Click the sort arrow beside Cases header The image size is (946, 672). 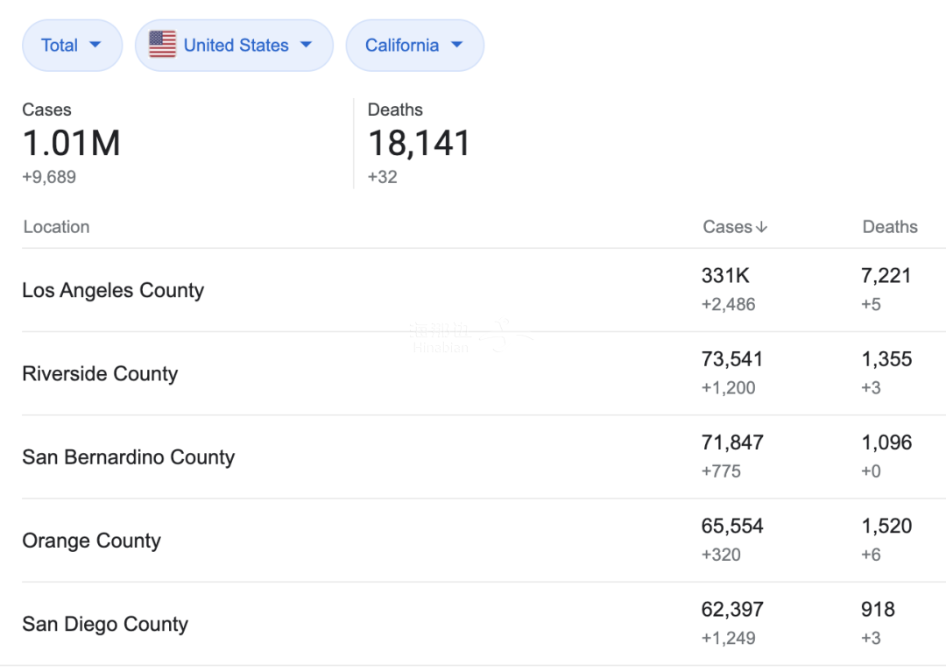pos(761,228)
